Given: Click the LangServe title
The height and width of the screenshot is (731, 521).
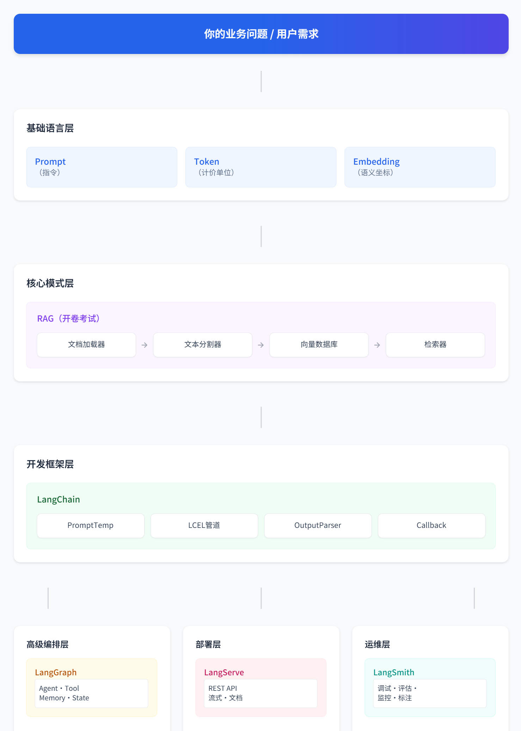Looking at the screenshot, I should coord(224,672).
